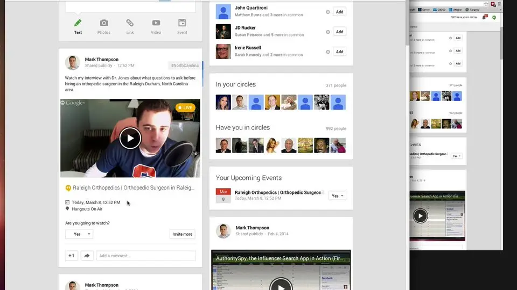Open the Yes dropdown under Are you going to watch
Image resolution: width=517 pixels, height=290 pixels.
pos(79,234)
